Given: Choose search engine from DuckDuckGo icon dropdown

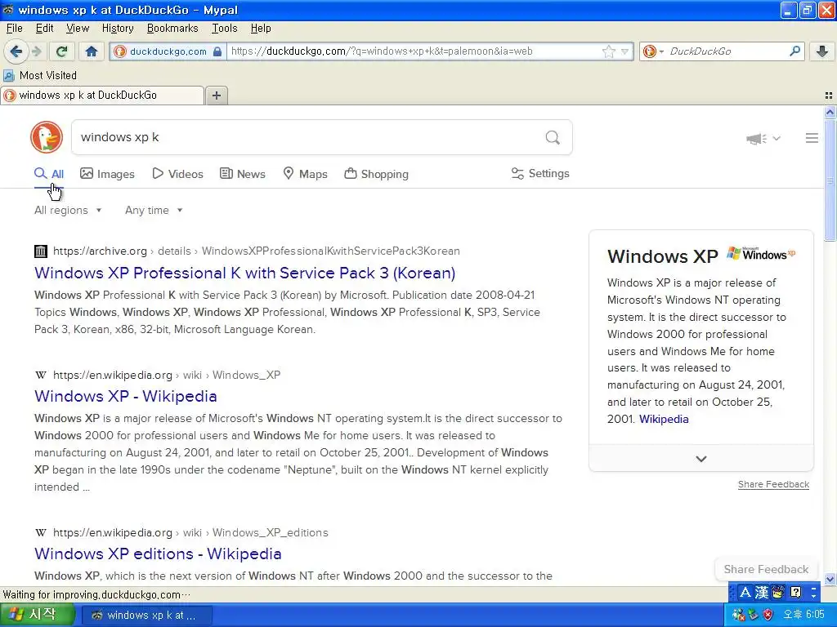Looking at the screenshot, I should (653, 51).
